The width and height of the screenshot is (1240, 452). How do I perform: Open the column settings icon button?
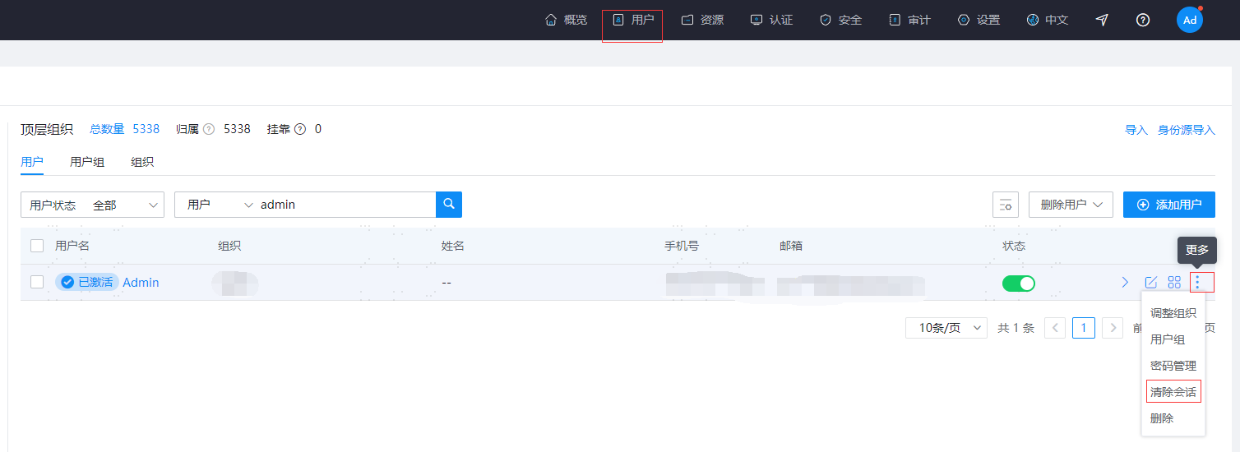[1006, 205]
